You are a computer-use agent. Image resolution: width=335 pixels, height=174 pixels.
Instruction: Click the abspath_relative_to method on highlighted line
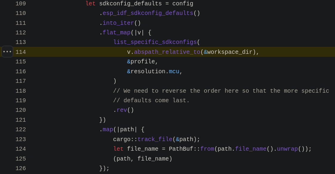(167, 52)
